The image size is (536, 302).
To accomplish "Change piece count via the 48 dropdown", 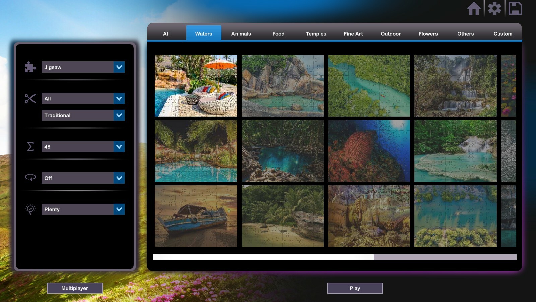I will pos(83,146).
